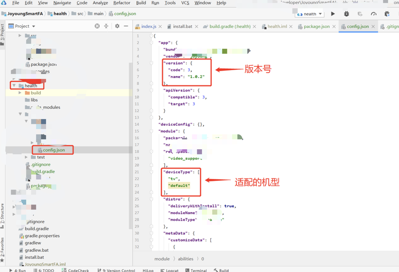Open the 6: TODO tool window
This screenshot has width=399, height=272.
43,270
